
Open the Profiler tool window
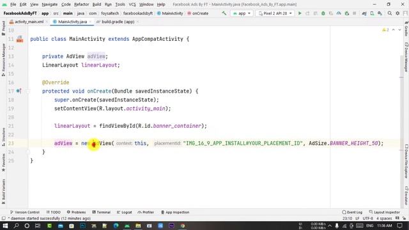[x=146, y=212]
